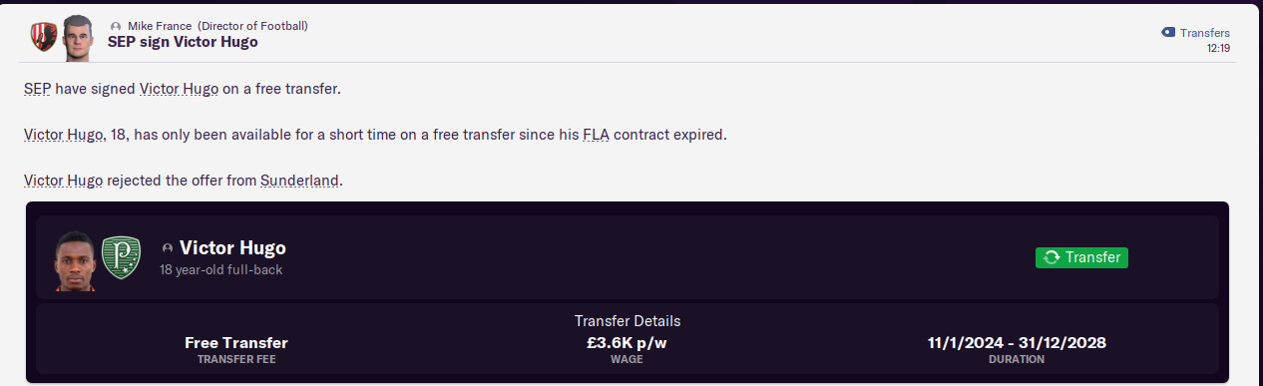The image size is (1263, 386).
Task: Select the Transfers category label
Action: click(1205, 33)
